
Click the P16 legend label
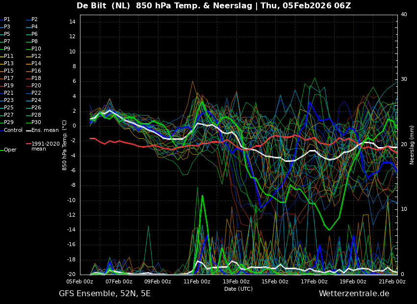[x=36, y=71]
